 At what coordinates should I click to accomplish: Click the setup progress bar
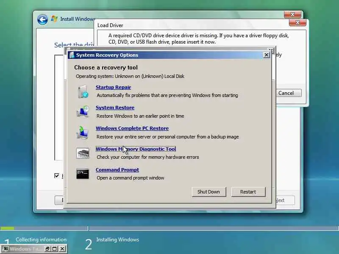pos(169,228)
